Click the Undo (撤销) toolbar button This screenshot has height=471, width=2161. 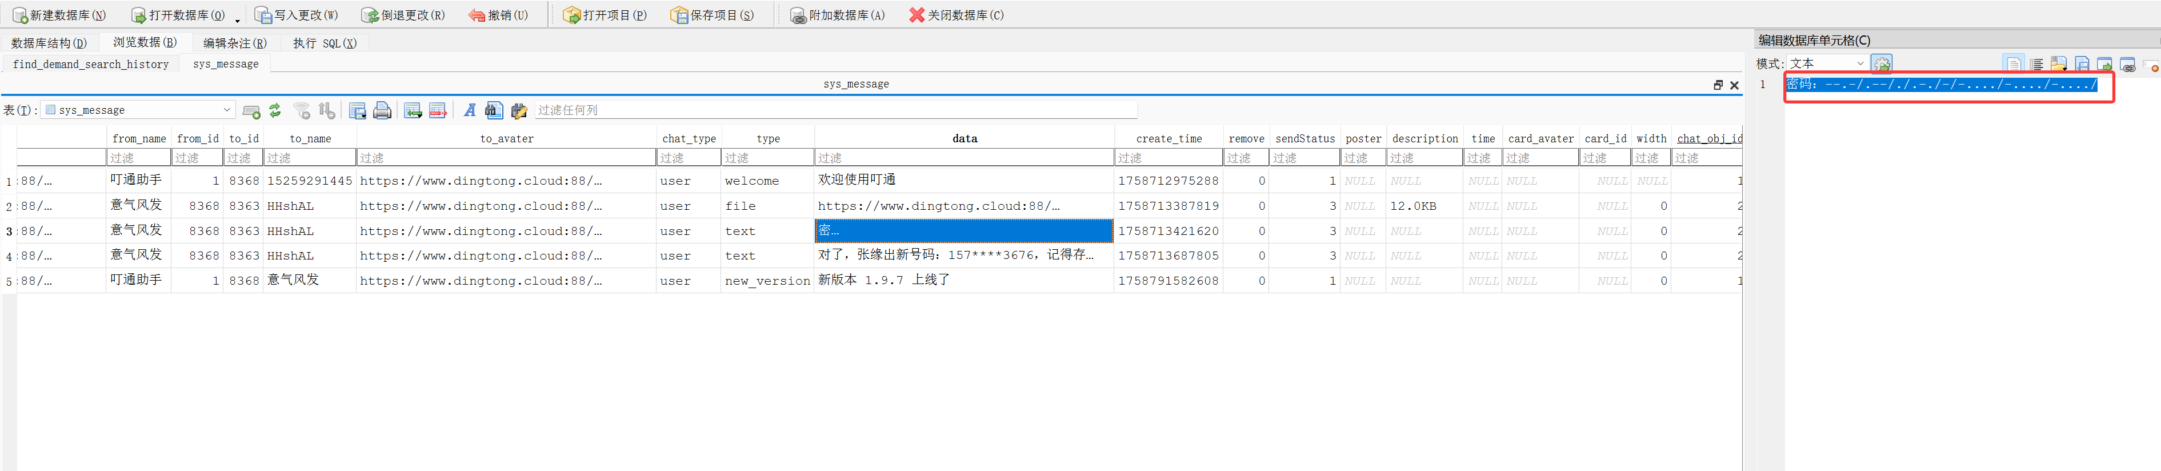coord(498,15)
